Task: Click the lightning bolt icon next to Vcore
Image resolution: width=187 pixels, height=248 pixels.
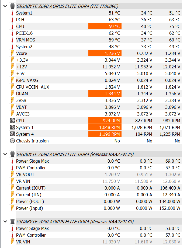Action: tap(12, 53)
